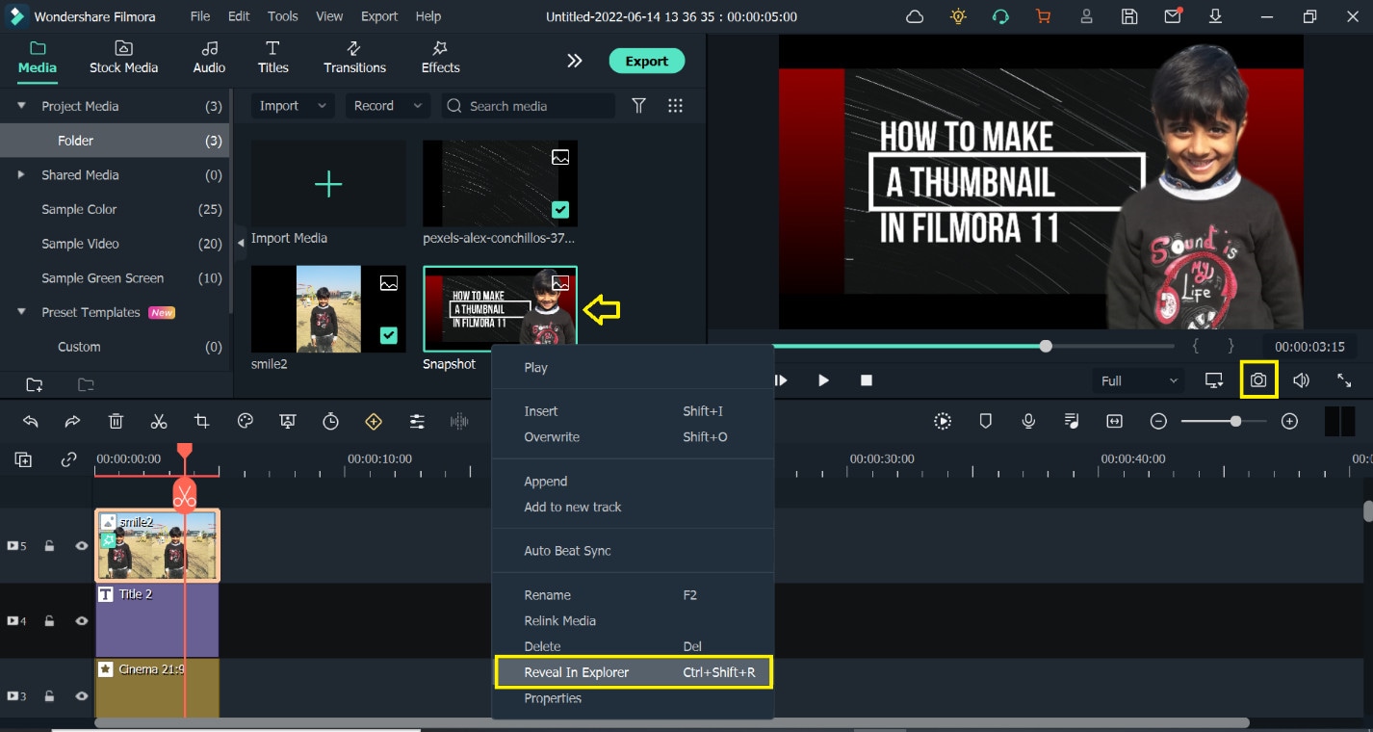Viewport: 1373px width, 732px height.
Task: Open the Import dropdown
Action: point(293,106)
